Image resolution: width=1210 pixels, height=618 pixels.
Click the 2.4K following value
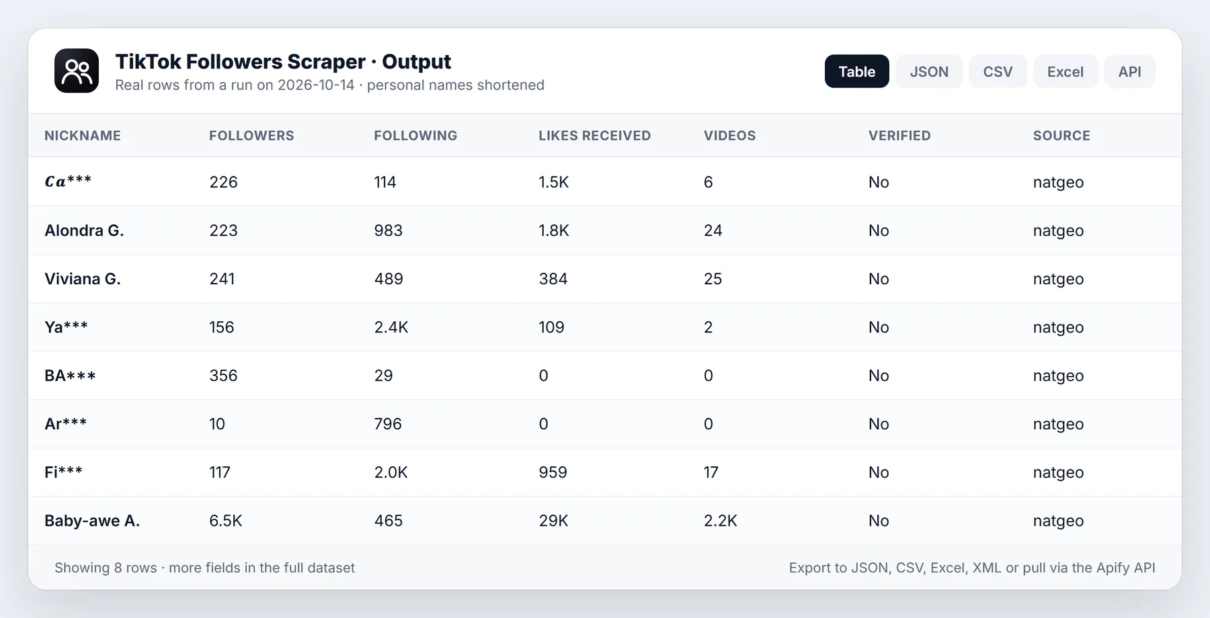coord(391,327)
